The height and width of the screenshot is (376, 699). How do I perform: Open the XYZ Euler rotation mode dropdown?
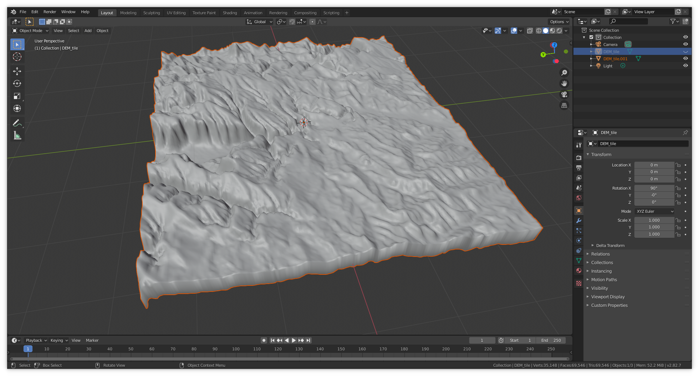coord(655,211)
